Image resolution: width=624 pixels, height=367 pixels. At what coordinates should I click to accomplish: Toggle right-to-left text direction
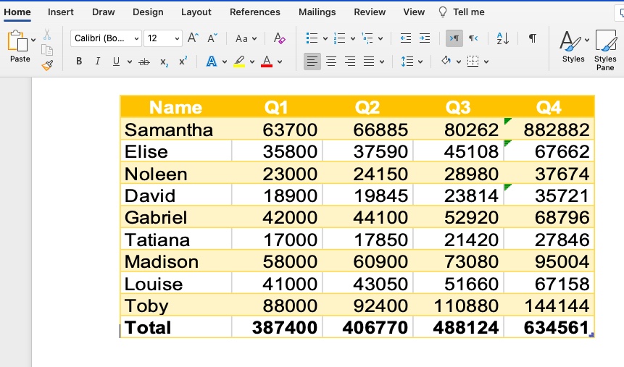coord(473,38)
